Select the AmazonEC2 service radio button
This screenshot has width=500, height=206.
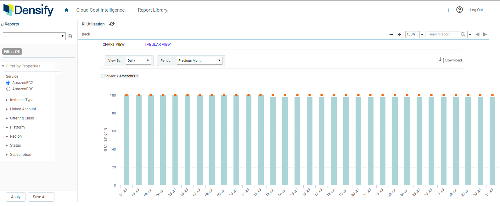pyautogui.click(x=8, y=83)
